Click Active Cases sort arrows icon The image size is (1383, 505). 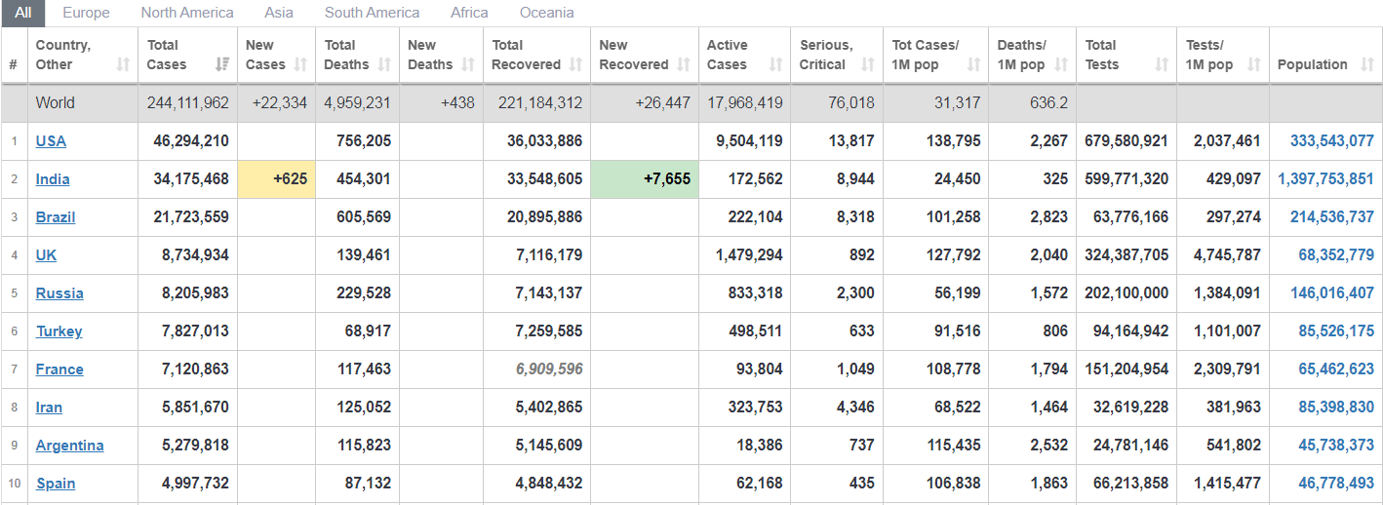[776, 64]
